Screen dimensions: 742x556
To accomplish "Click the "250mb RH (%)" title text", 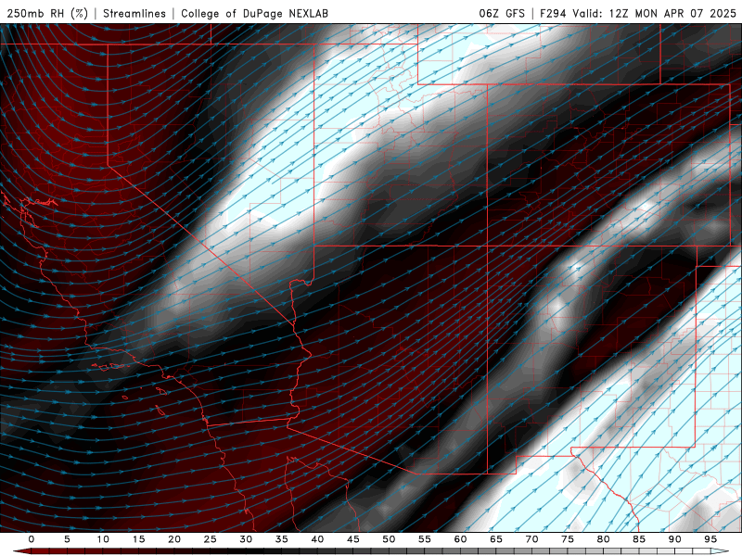I will (47, 13).
